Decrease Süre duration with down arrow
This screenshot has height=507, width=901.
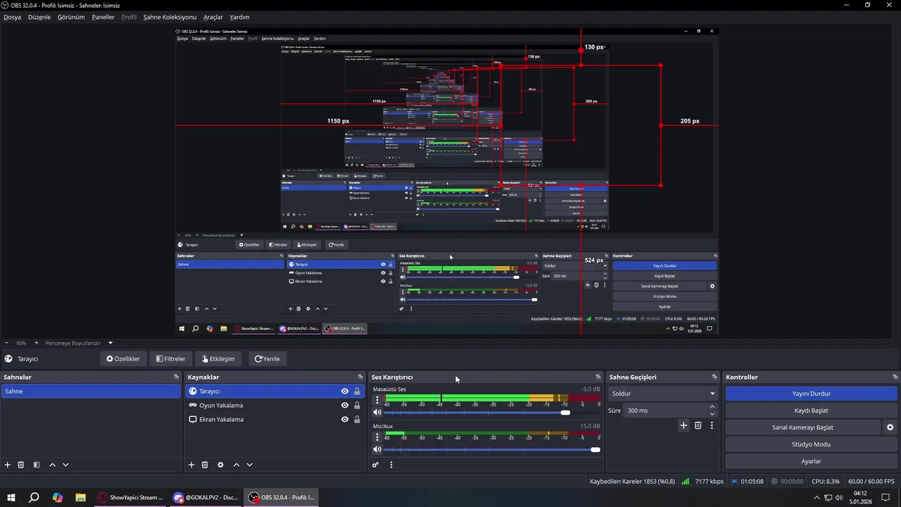click(x=712, y=414)
